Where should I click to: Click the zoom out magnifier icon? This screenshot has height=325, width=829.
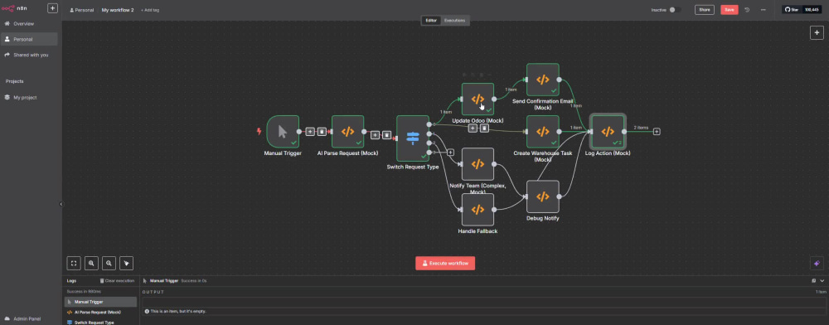pyautogui.click(x=109, y=263)
